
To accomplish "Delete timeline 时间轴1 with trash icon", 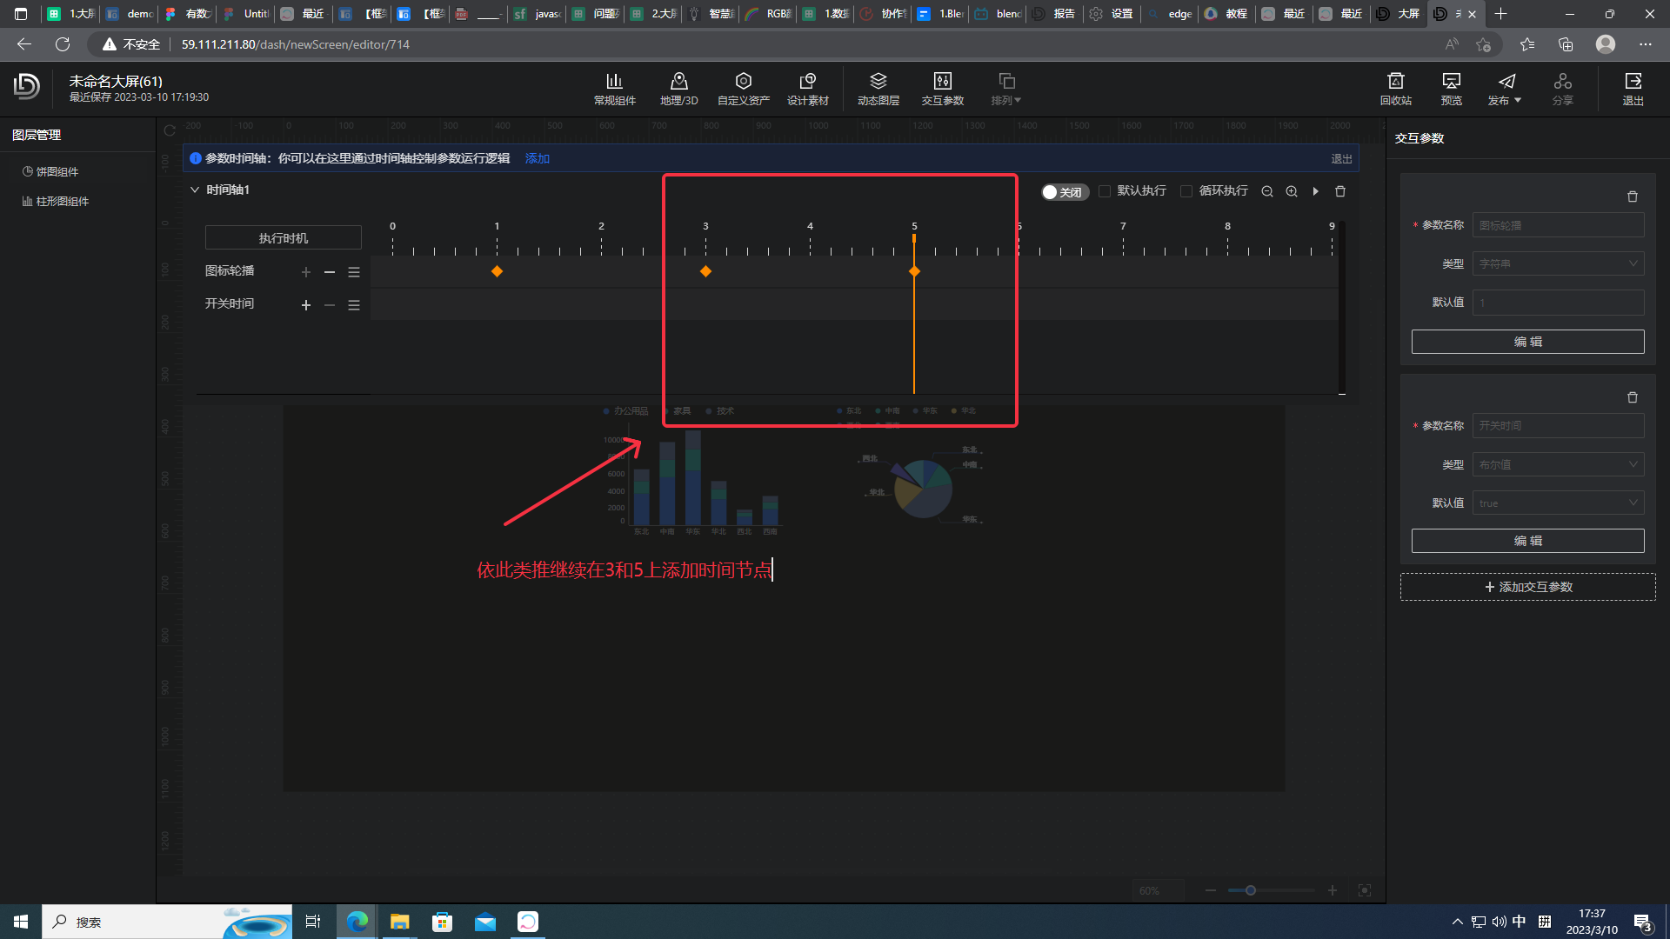I will pyautogui.click(x=1340, y=191).
